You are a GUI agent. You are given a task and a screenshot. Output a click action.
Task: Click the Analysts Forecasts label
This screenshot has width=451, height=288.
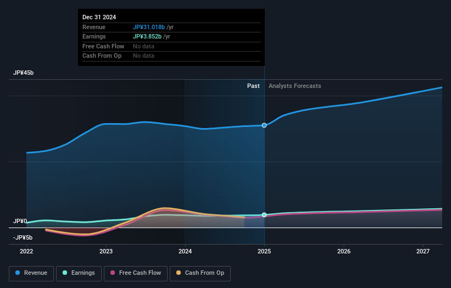pyautogui.click(x=295, y=86)
